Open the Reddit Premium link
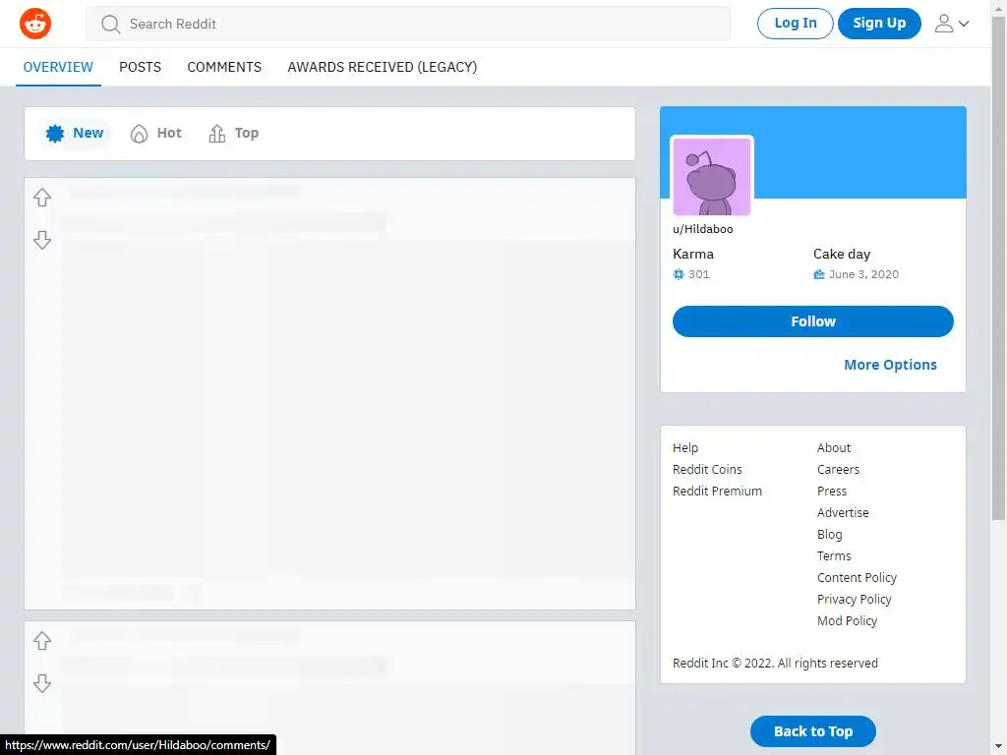This screenshot has height=755, width=1007. pyautogui.click(x=717, y=492)
